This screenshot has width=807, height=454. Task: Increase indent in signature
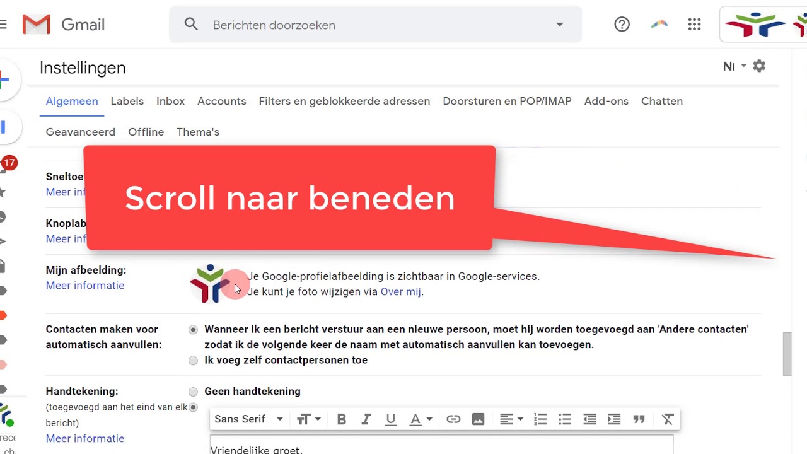pyautogui.click(x=614, y=419)
